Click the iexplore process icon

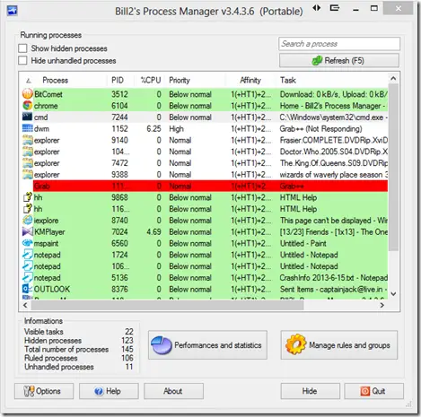[28, 221]
